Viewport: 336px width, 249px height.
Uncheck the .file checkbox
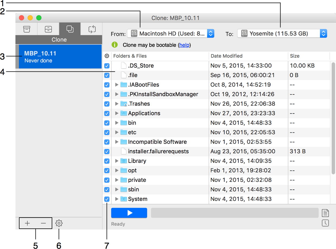pyautogui.click(x=107, y=75)
